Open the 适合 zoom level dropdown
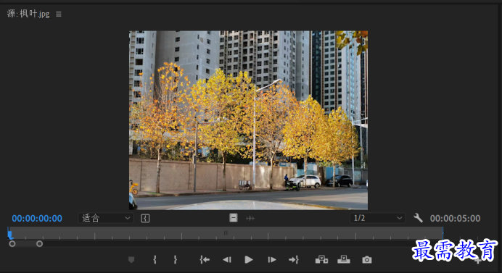The width and height of the screenshot is (502, 273). pos(106,219)
